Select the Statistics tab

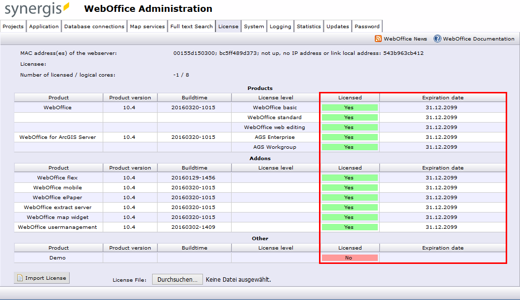(x=309, y=26)
